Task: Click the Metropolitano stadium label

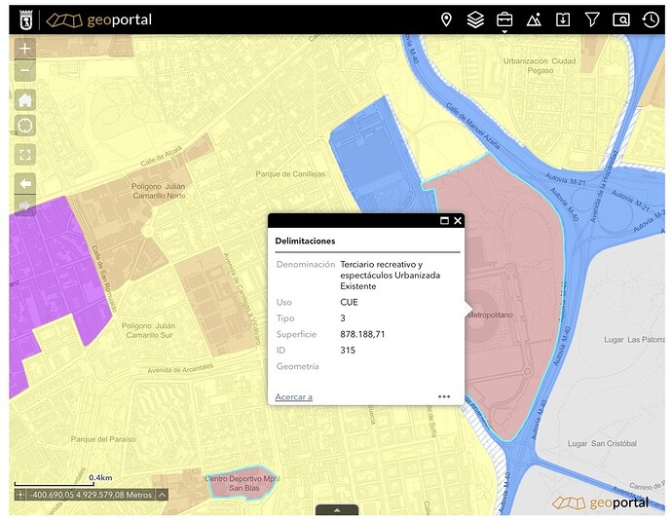Action: point(490,315)
